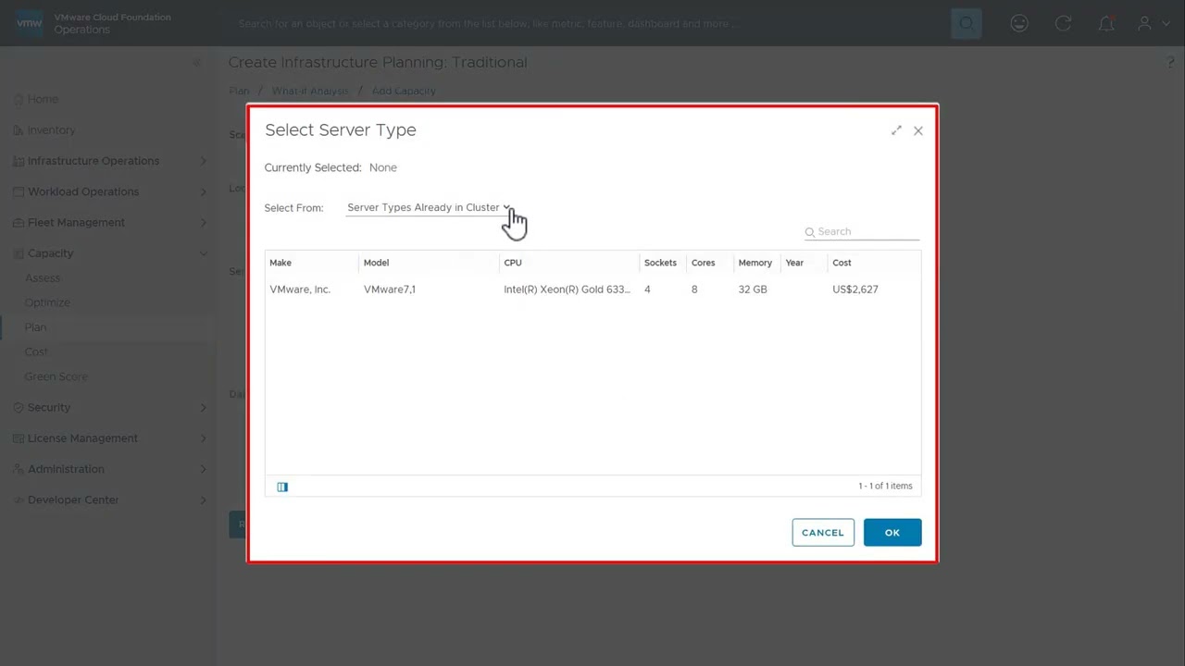Close the Select Server Type dialog
The image size is (1185, 666).
pyautogui.click(x=917, y=130)
